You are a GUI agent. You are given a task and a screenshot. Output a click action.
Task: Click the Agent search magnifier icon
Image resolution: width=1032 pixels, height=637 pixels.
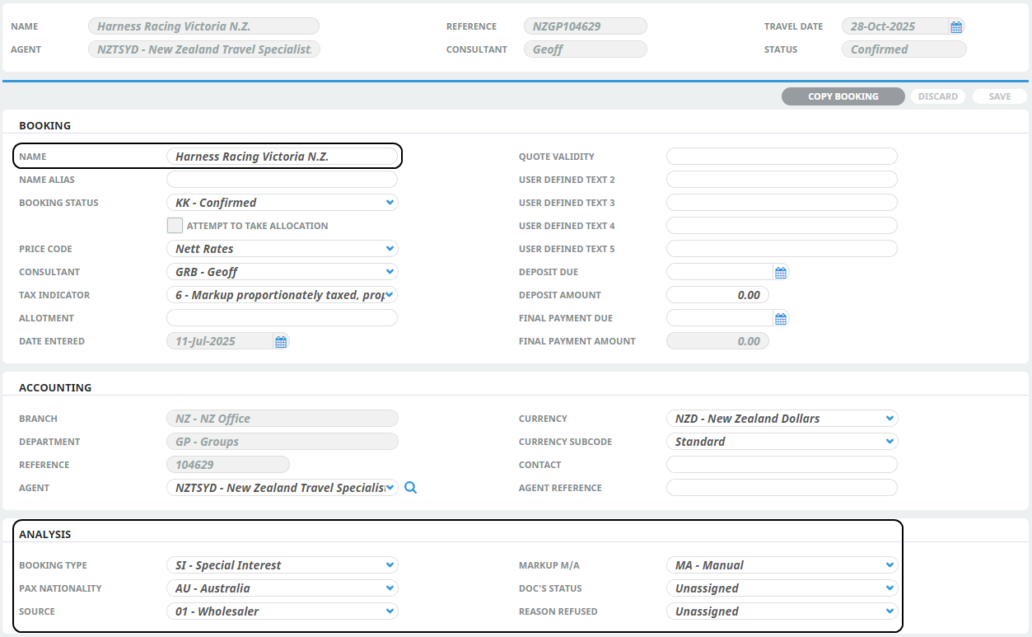click(411, 488)
